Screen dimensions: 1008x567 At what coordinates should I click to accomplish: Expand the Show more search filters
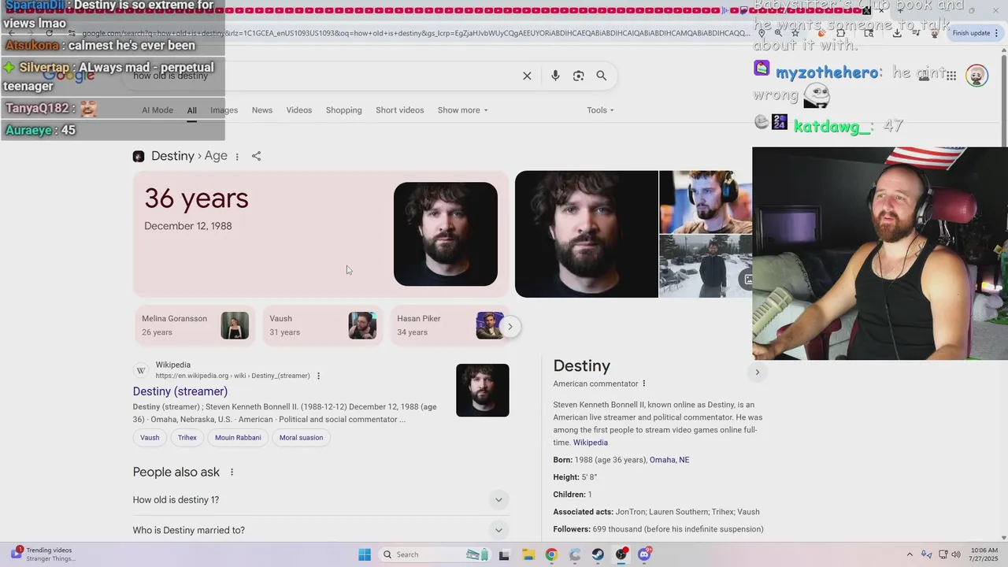coord(462,110)
